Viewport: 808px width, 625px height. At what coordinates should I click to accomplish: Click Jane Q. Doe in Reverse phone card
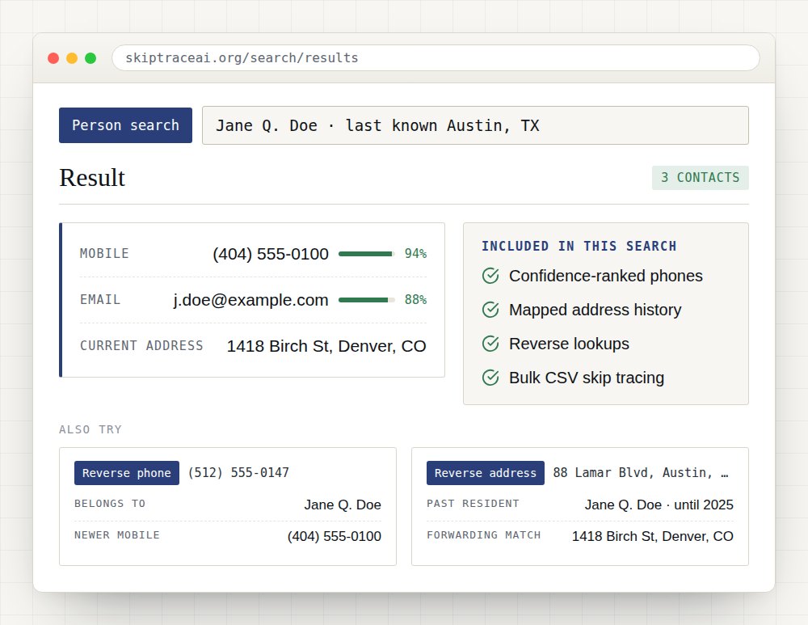342,505
